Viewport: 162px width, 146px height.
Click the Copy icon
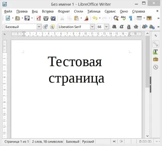pyautogui.click(x=69, y=18)
